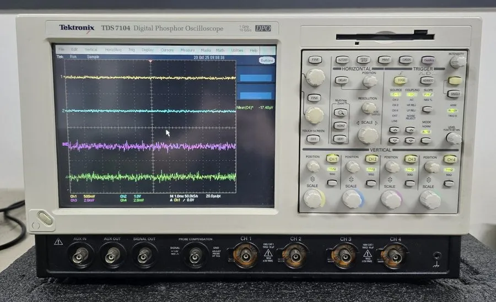Screen dimensions: 496x302
Task: Toggle the FastAcq button
Action: point(428,60)
